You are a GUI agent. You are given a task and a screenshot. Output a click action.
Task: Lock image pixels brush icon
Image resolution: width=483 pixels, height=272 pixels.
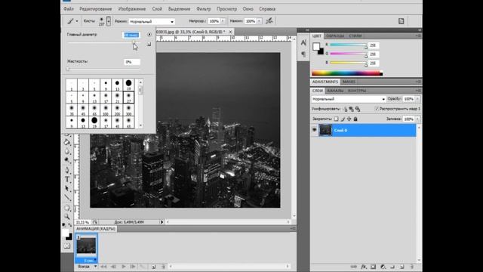coord(343,119)
